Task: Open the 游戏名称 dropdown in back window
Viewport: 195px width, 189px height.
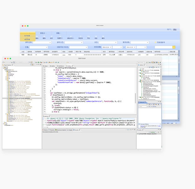Action: click(42, 43)
